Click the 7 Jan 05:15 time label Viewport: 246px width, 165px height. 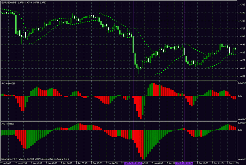[81, 163]
